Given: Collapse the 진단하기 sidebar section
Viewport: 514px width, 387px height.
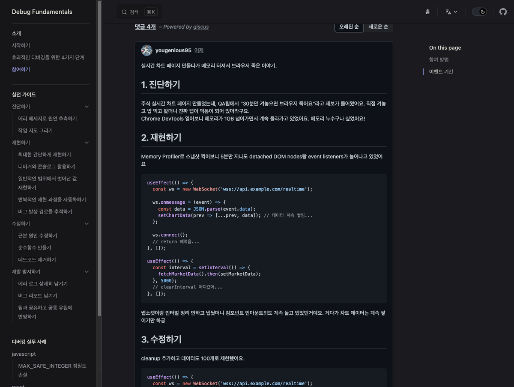Looking at the screenshot, I should click(x=87, y=106).
